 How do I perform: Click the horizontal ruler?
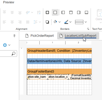[x=59, y=43]
